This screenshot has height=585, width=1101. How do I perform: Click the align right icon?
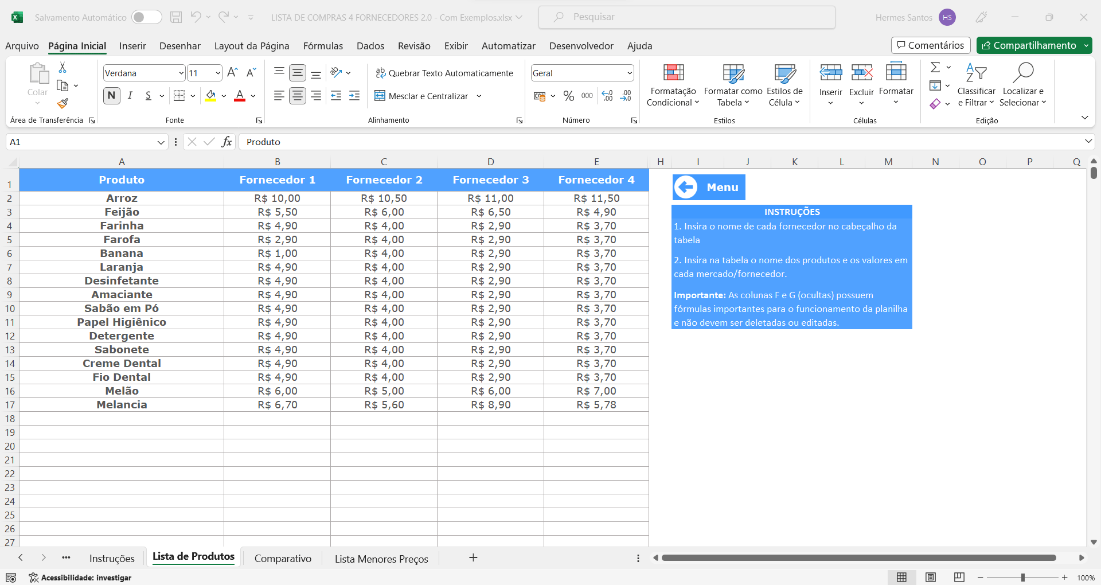coord(316,96)
